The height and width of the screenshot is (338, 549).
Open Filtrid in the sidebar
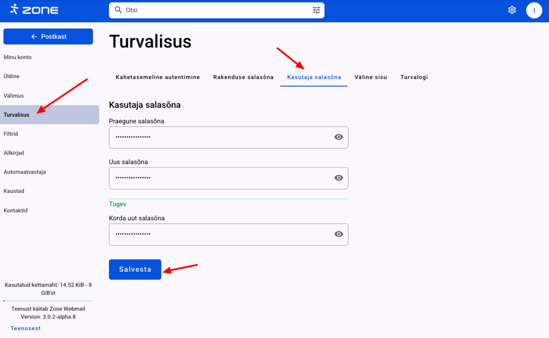(x=11, y=134)
